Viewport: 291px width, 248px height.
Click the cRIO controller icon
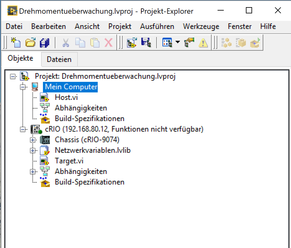[36, 129]
